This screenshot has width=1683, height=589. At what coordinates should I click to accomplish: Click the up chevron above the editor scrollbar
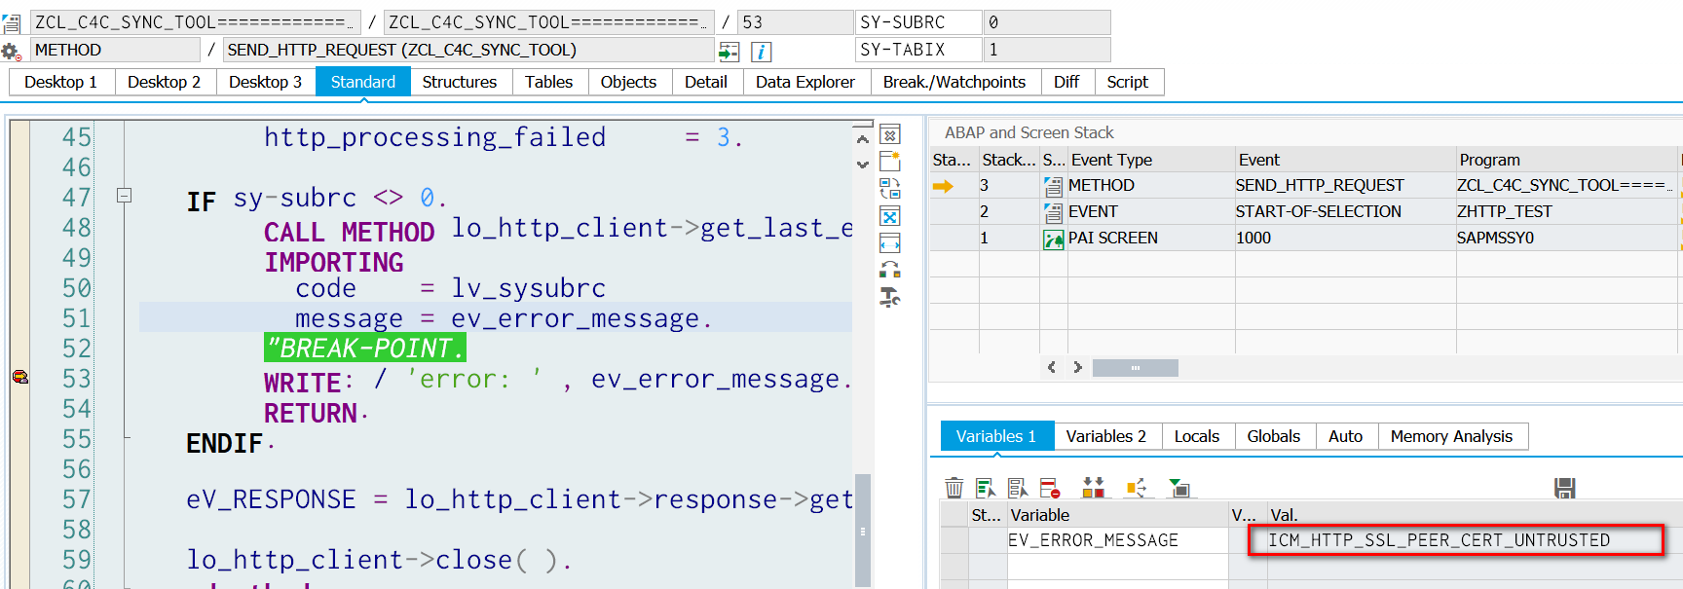click(863, 139)
